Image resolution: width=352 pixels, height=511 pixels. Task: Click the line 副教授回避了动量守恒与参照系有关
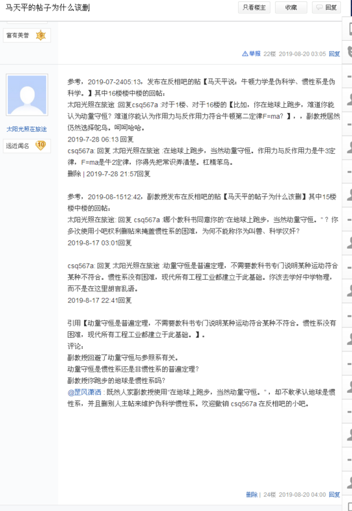tap(123, 358)
